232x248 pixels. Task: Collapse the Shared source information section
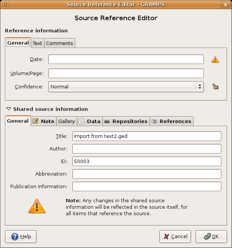[x=9, y=109]
